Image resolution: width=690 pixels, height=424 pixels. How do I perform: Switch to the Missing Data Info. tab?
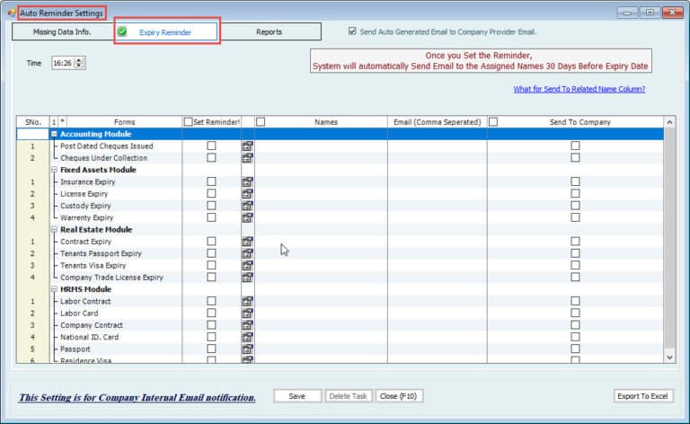click(62, 31)
